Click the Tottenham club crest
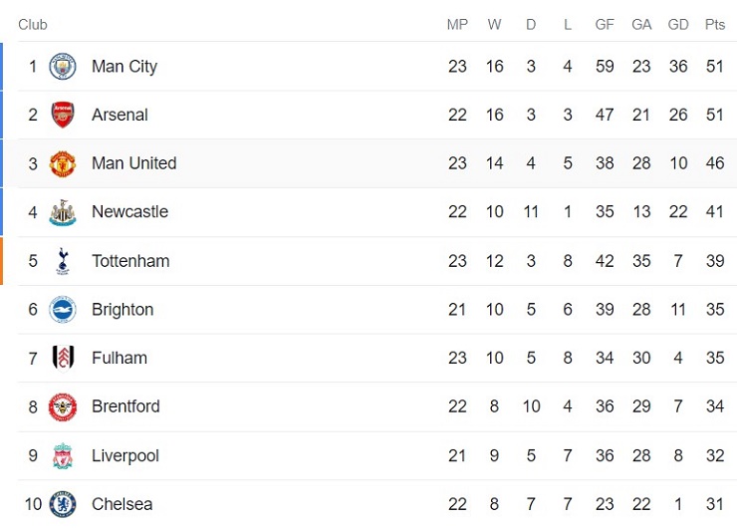Screen dimensions: 737x528 click(x=63, y=261)
